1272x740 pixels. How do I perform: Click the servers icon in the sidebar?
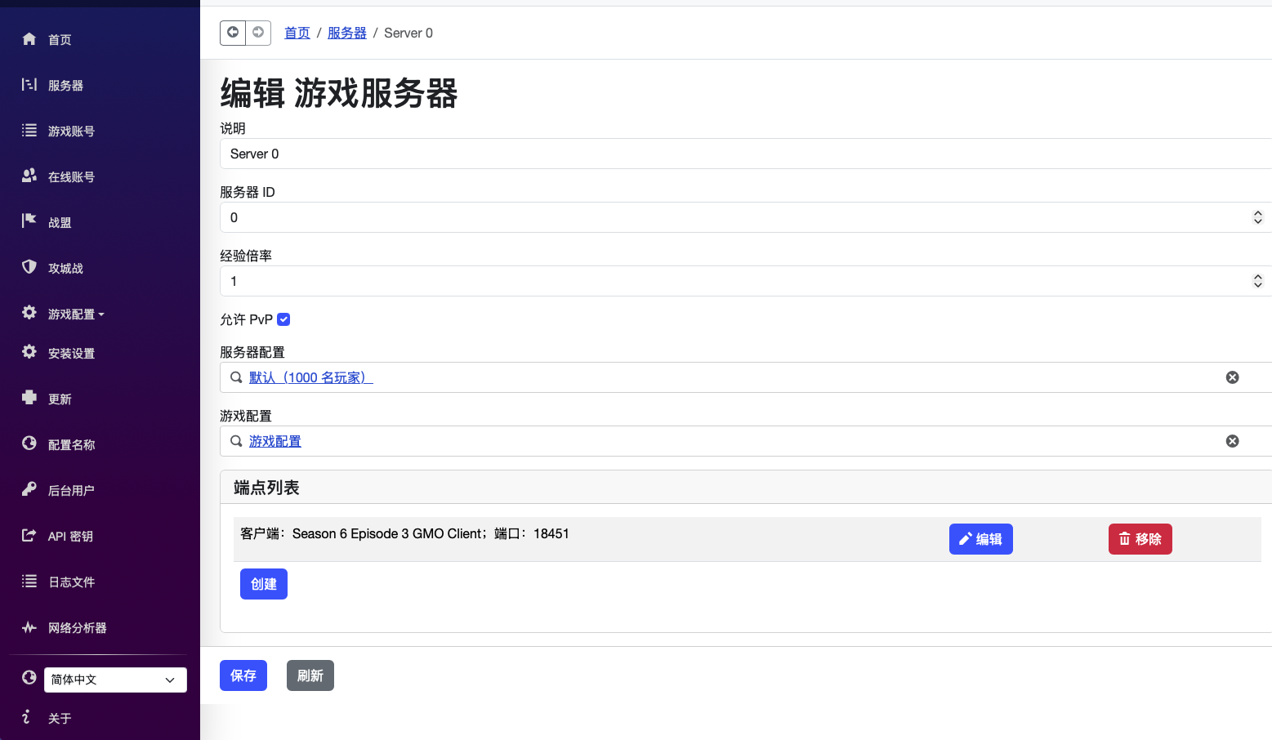pos(29,85)
